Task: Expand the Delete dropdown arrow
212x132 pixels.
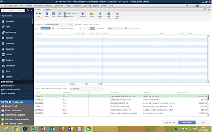Action: pos(60,18)
